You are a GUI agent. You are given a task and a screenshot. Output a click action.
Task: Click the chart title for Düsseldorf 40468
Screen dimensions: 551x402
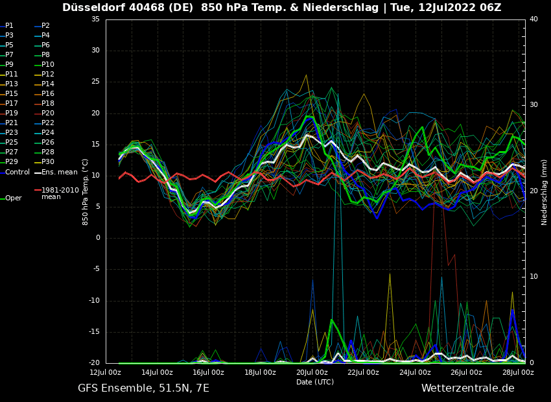point(281,8)
